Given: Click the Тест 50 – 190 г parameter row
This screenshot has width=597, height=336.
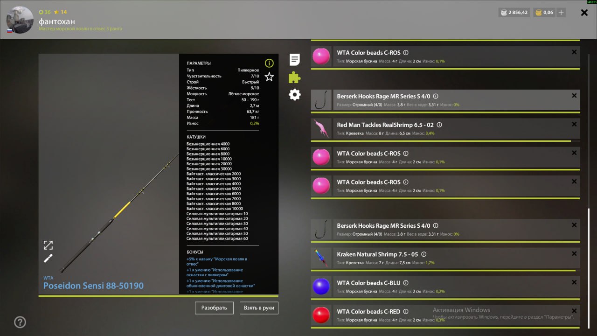Looking at the screenshot, I should point(223,100).
